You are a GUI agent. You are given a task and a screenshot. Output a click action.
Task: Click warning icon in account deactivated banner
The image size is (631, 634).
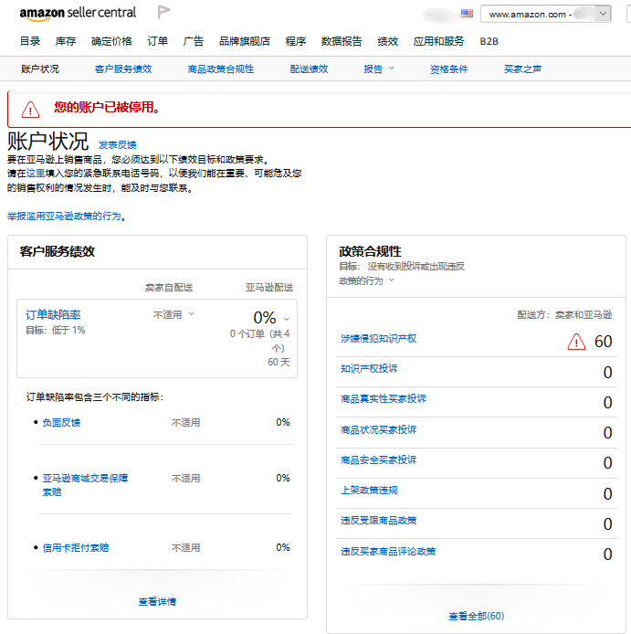31,109
